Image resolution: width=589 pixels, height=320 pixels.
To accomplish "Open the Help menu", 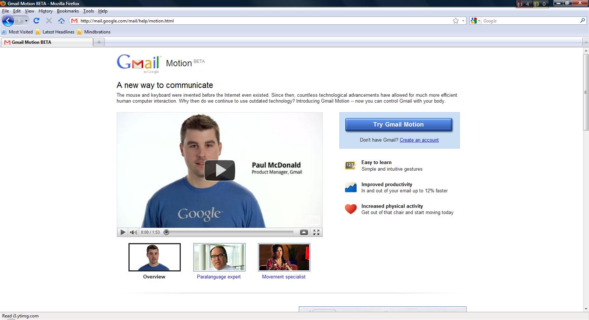I will click(103, 11).
